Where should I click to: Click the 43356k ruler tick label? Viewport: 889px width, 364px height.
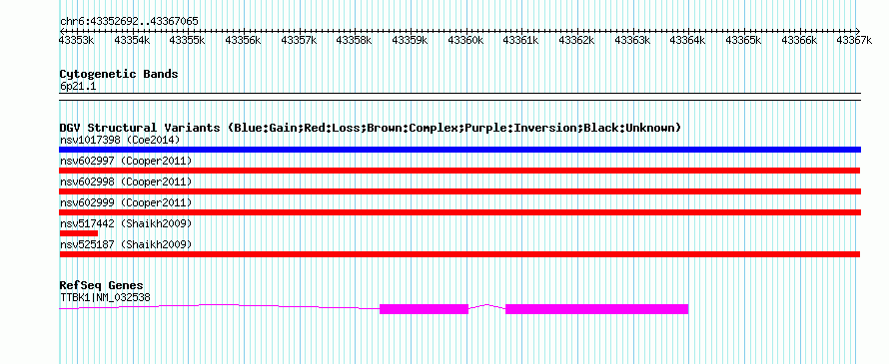point(244,40)
